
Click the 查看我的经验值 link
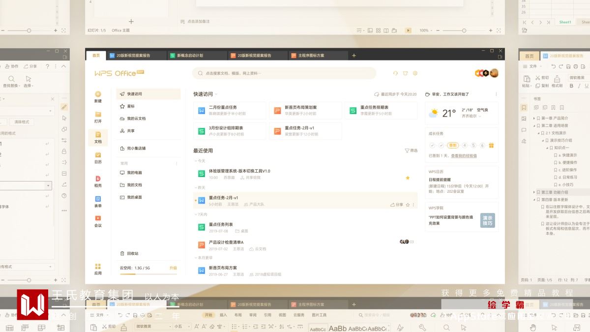pos(464,156)
